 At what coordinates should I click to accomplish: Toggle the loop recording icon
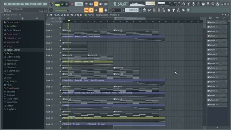pos(106,4)
